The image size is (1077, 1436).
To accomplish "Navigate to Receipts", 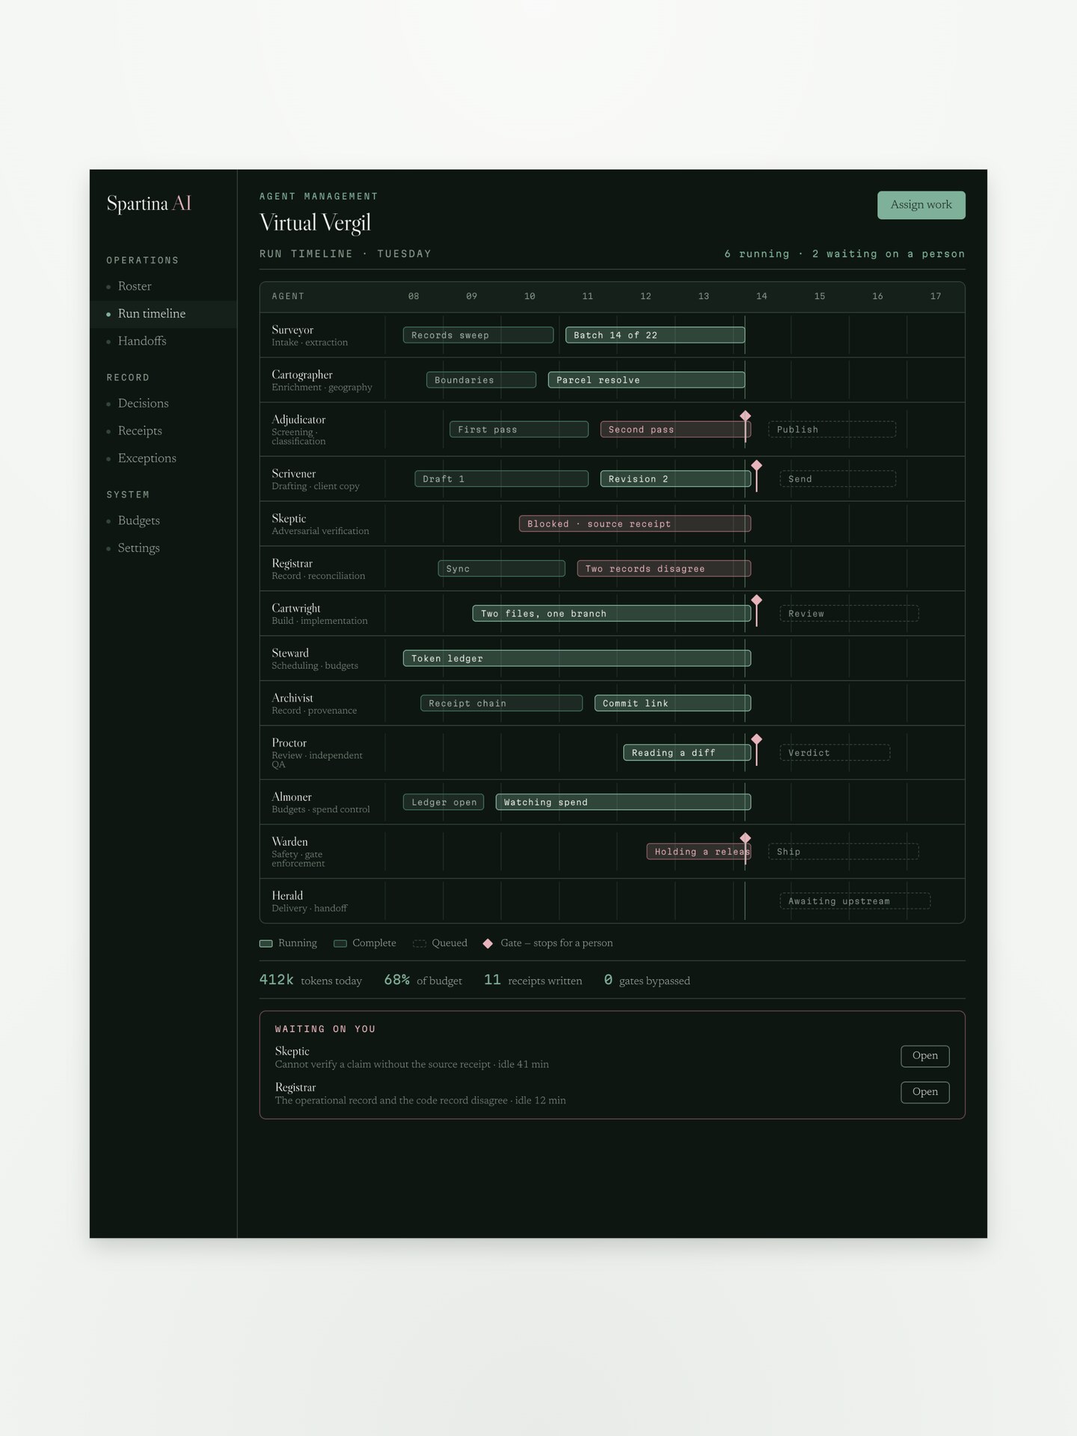I will tap(140, 430).
